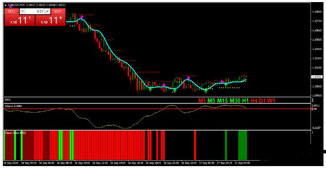Image resolution: width=326 pixels, height=169 pixels.
Task: Click the M15 timeframe label
Action: point(223,101)
